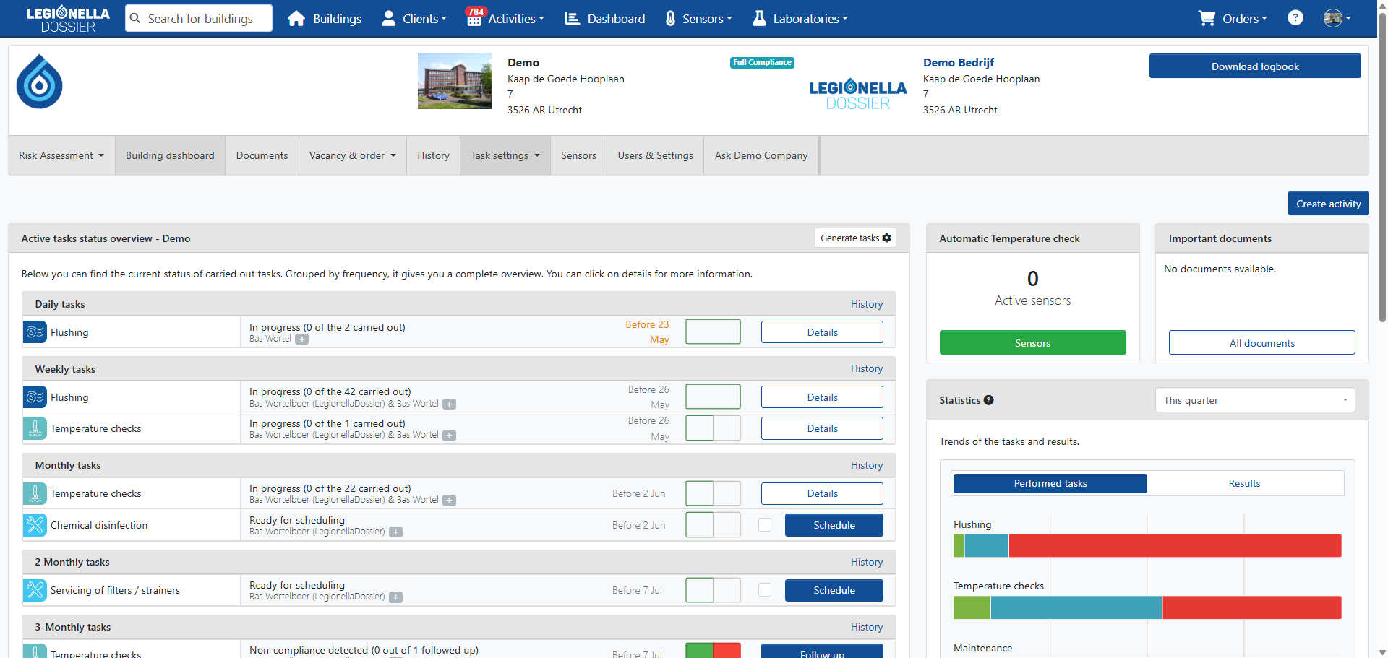This screenshot has width=1388, height=658.
Task: Click the Search for buildings field
Action: point(199,18)
